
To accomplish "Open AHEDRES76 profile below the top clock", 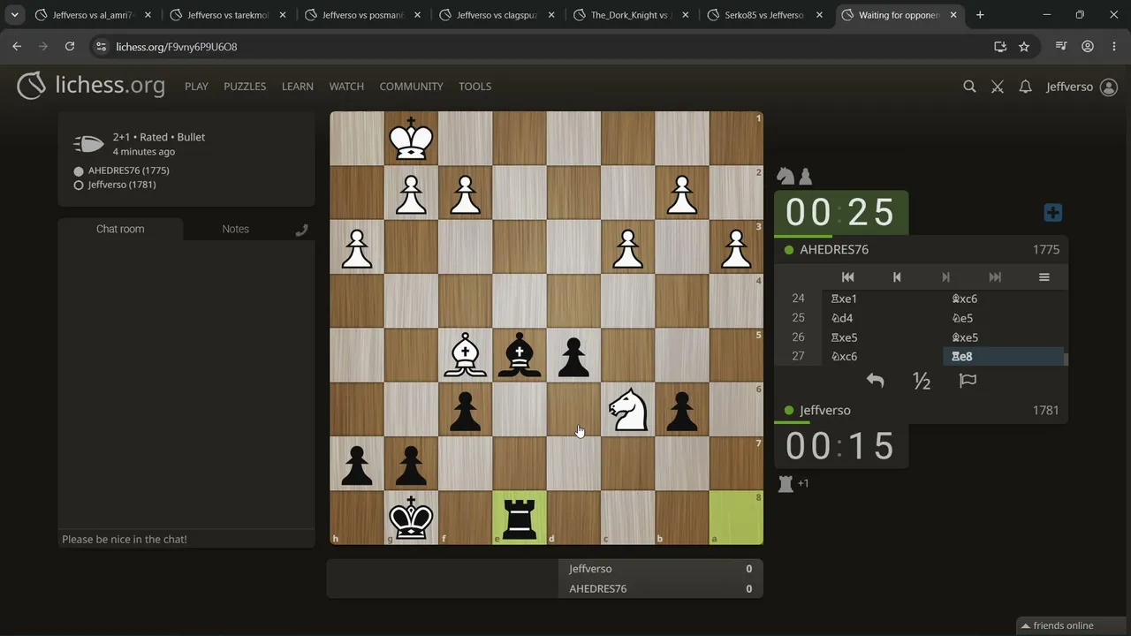I will (834, 250).
